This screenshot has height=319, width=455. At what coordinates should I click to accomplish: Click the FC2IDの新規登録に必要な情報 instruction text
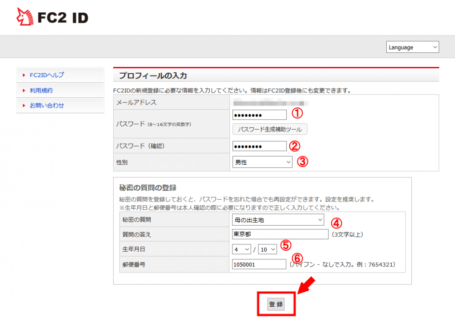(x=233, y=91)
